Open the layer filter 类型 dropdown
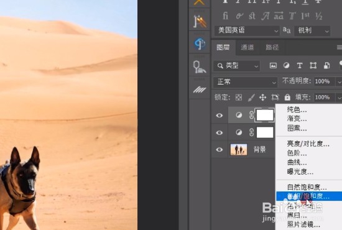This screenshot has height=230, width=342. (237, 66)
